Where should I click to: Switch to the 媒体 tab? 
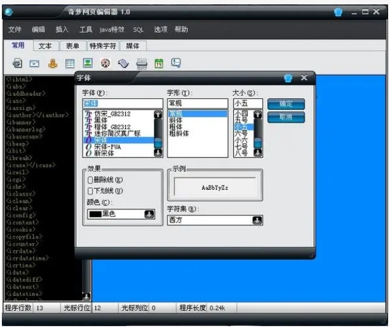tap(133, 46)
